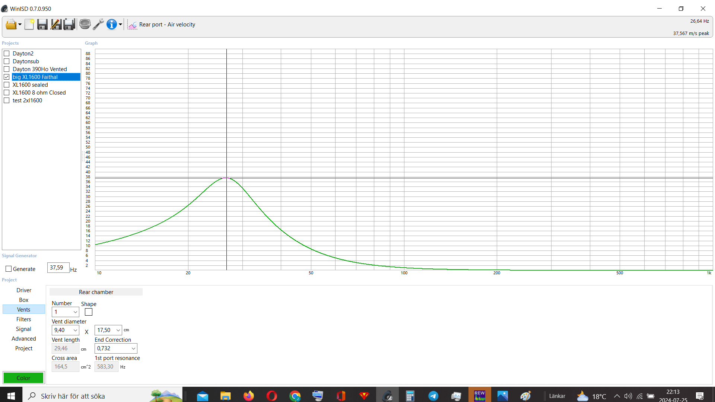Open the Calculator taskbar icon

tap(410, 396)
